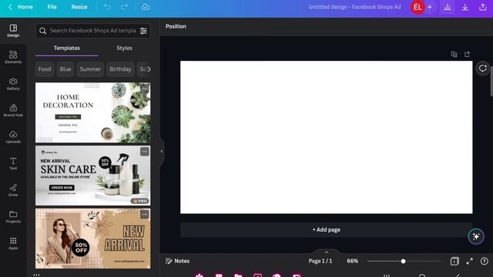Open the 66% zoom level menu
Screen dimensions: 493x277
tap(353, 261)
